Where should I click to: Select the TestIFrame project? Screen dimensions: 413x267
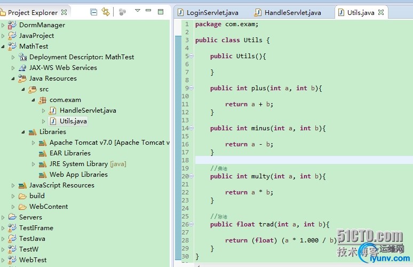(x=36, y=227)
